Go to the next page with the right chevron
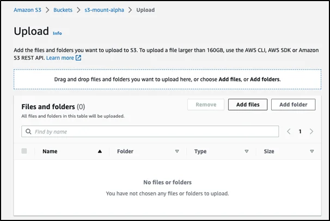 pyautogui.click(x=311, y=131)
